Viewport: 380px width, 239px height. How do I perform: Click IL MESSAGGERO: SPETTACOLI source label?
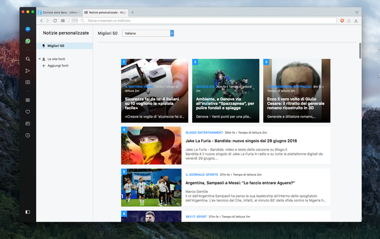click(x=289, y=87)
